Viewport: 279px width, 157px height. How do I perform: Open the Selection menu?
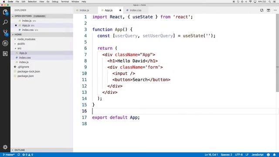32,2
